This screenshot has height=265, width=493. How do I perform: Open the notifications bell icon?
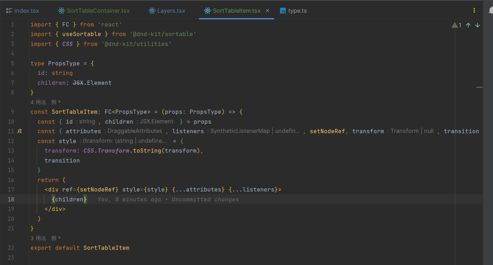coord(491,11)
